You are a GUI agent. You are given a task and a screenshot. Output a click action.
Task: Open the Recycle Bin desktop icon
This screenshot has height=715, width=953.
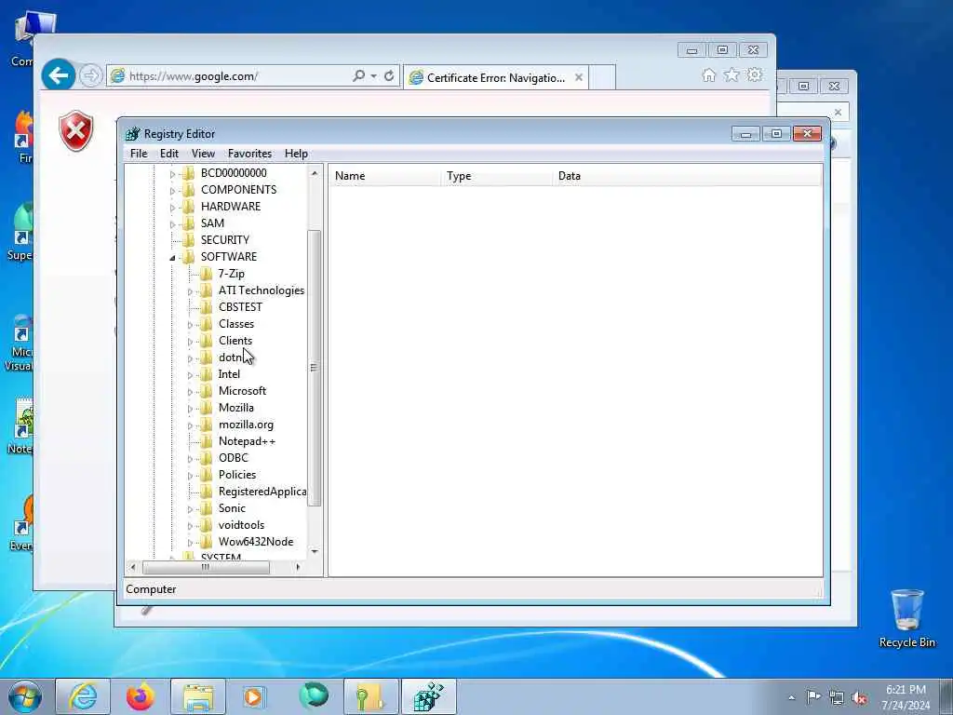tap(906, 618)
